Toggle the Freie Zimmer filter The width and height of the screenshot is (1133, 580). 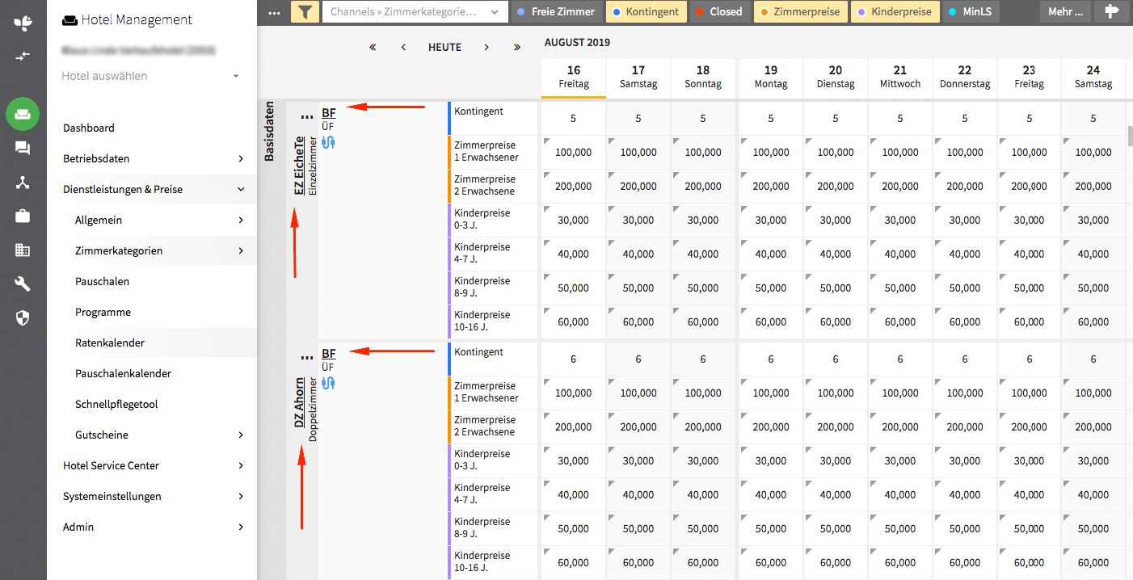(557, 12)
